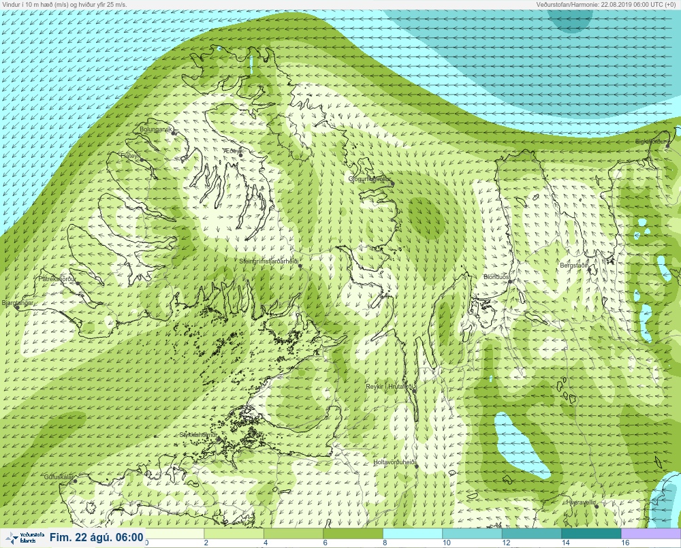
Task: Click the Holtavörðuheiði station label
Action: point(395,462)
